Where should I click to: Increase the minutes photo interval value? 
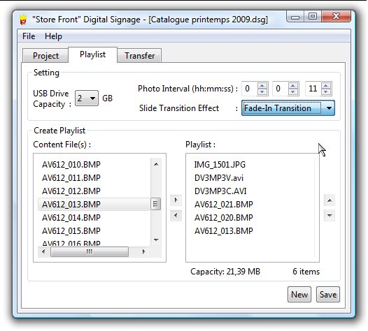click(293, 85)
